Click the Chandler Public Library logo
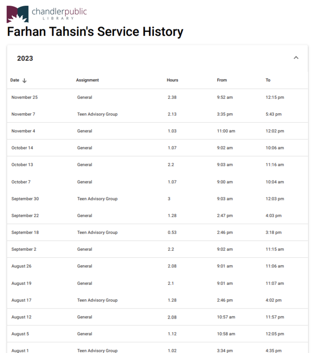Viewport: 313px width, 353px height. (46, 14)
